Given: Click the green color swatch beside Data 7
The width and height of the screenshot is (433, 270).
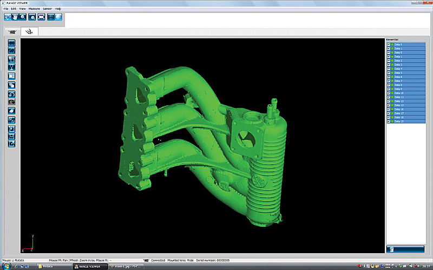Looking at the screenshot, I should tap(393, 81).
